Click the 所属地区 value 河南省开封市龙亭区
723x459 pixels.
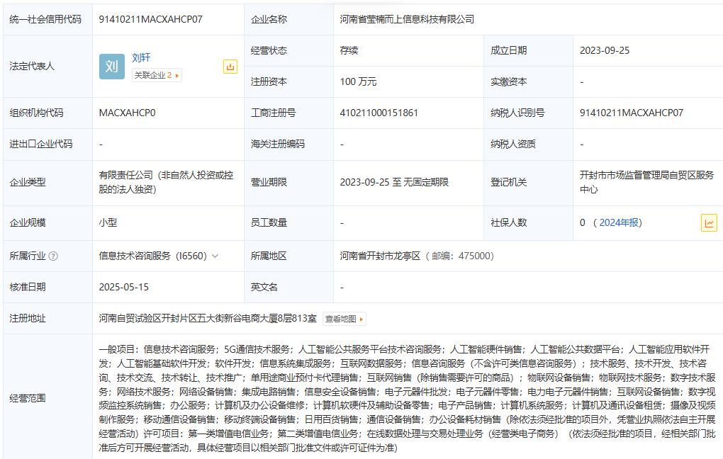point(380,256)
